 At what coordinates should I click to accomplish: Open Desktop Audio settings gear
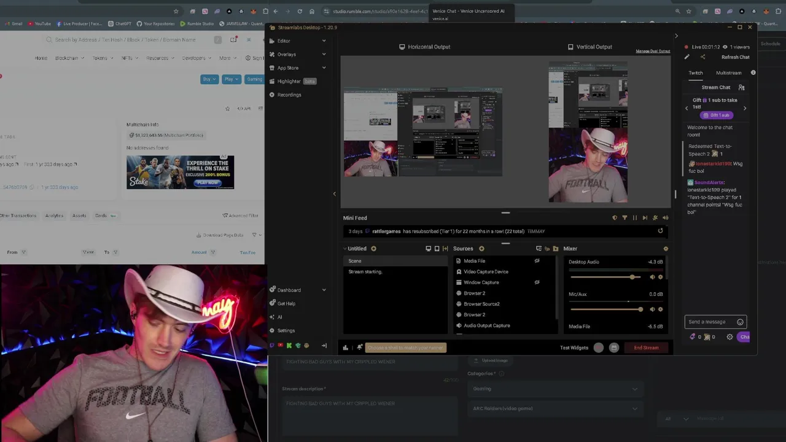[661, 277]
